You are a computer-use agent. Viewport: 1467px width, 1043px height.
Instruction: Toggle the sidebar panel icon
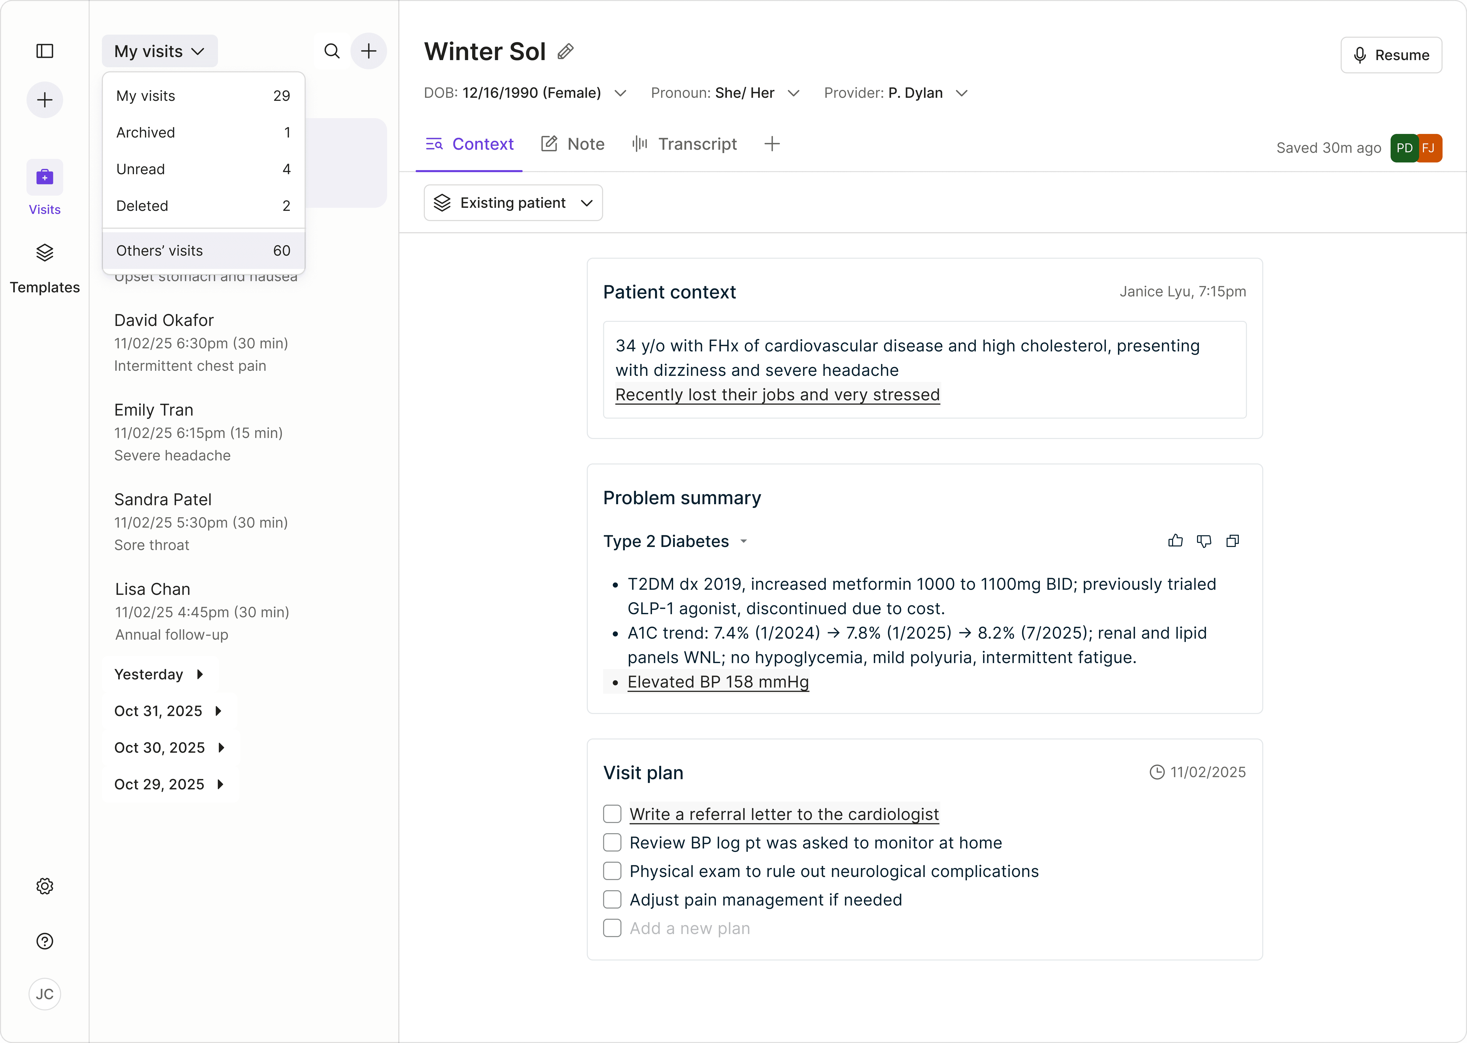click(44, 51)
